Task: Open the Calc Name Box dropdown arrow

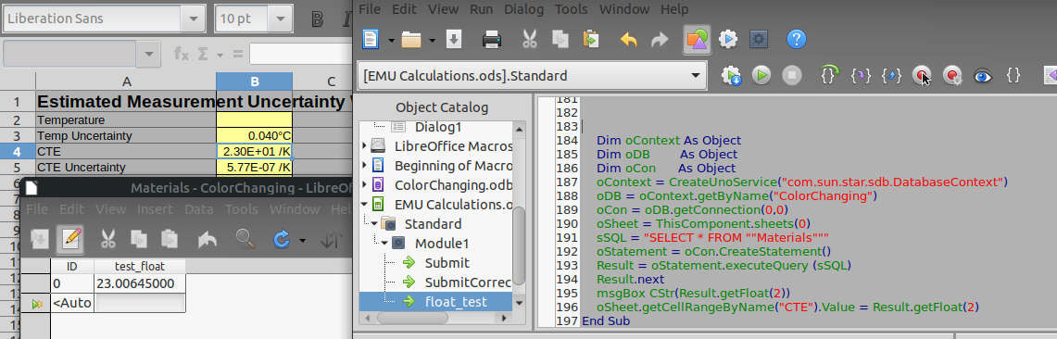Action: 149,54
